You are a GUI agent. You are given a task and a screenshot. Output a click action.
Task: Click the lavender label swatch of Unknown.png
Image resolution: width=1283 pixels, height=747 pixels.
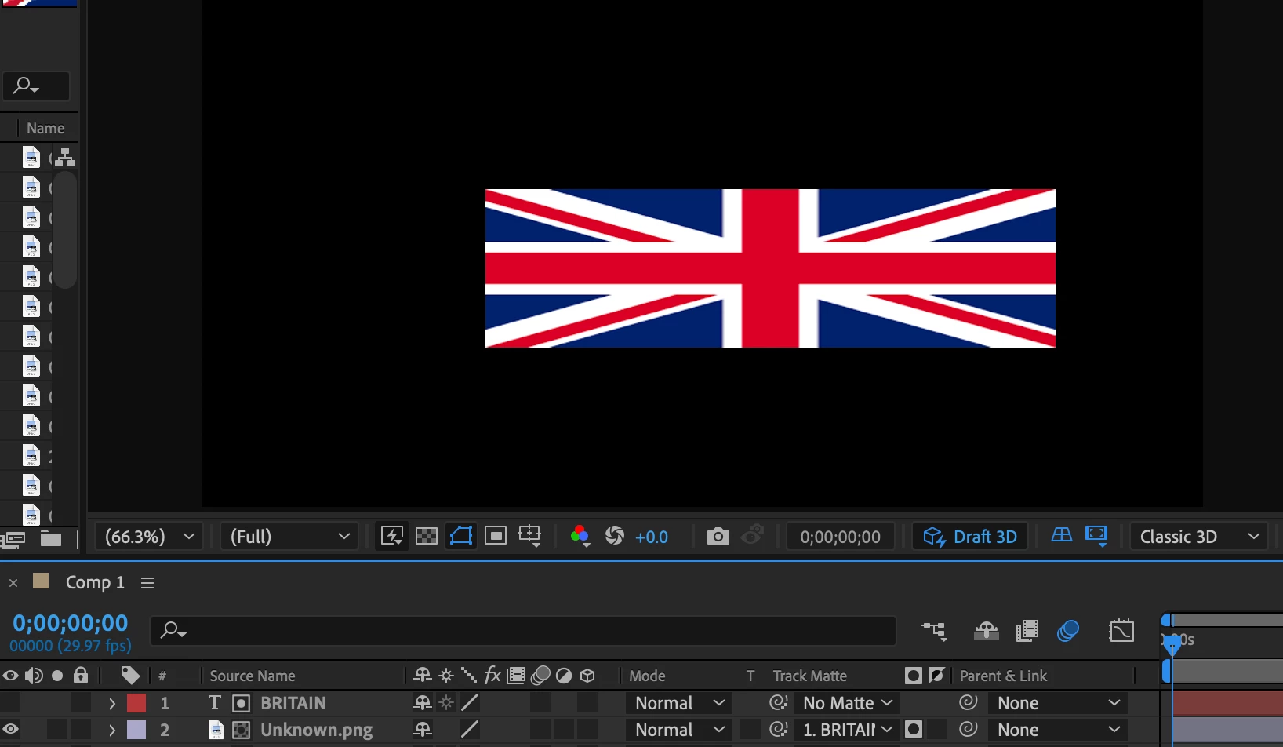pyautogui.click(x=136, y=730)
